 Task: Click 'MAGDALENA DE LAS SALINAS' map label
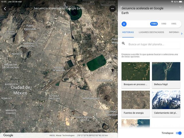[11, 66]
